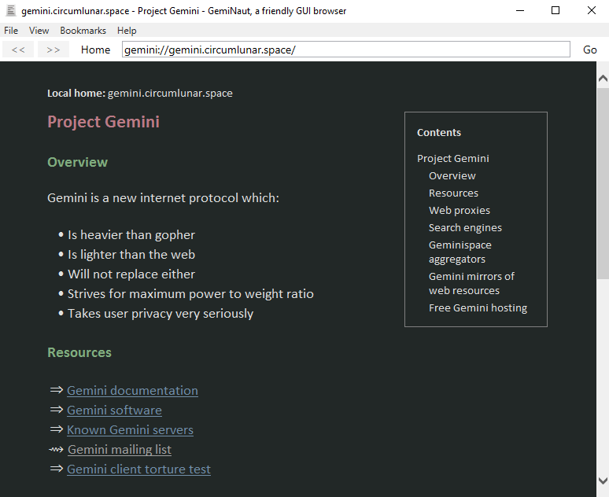609x497 pixels.
Task: Click the 'Is lighter than the web' bullet
Action: (131, 254)
